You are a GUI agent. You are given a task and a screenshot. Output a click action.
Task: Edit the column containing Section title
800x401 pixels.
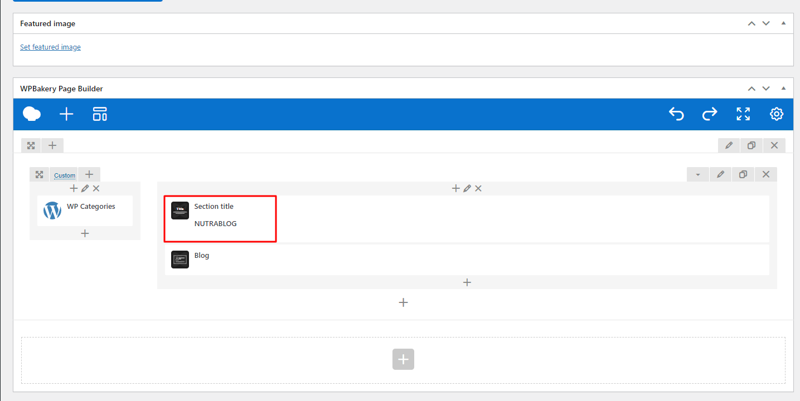pos(467,189)
